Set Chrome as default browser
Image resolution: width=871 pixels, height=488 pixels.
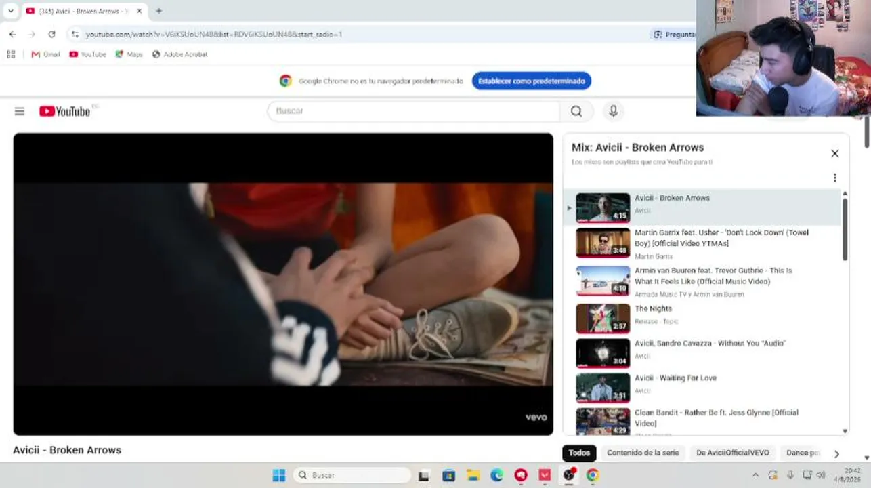tap(532, 81)
